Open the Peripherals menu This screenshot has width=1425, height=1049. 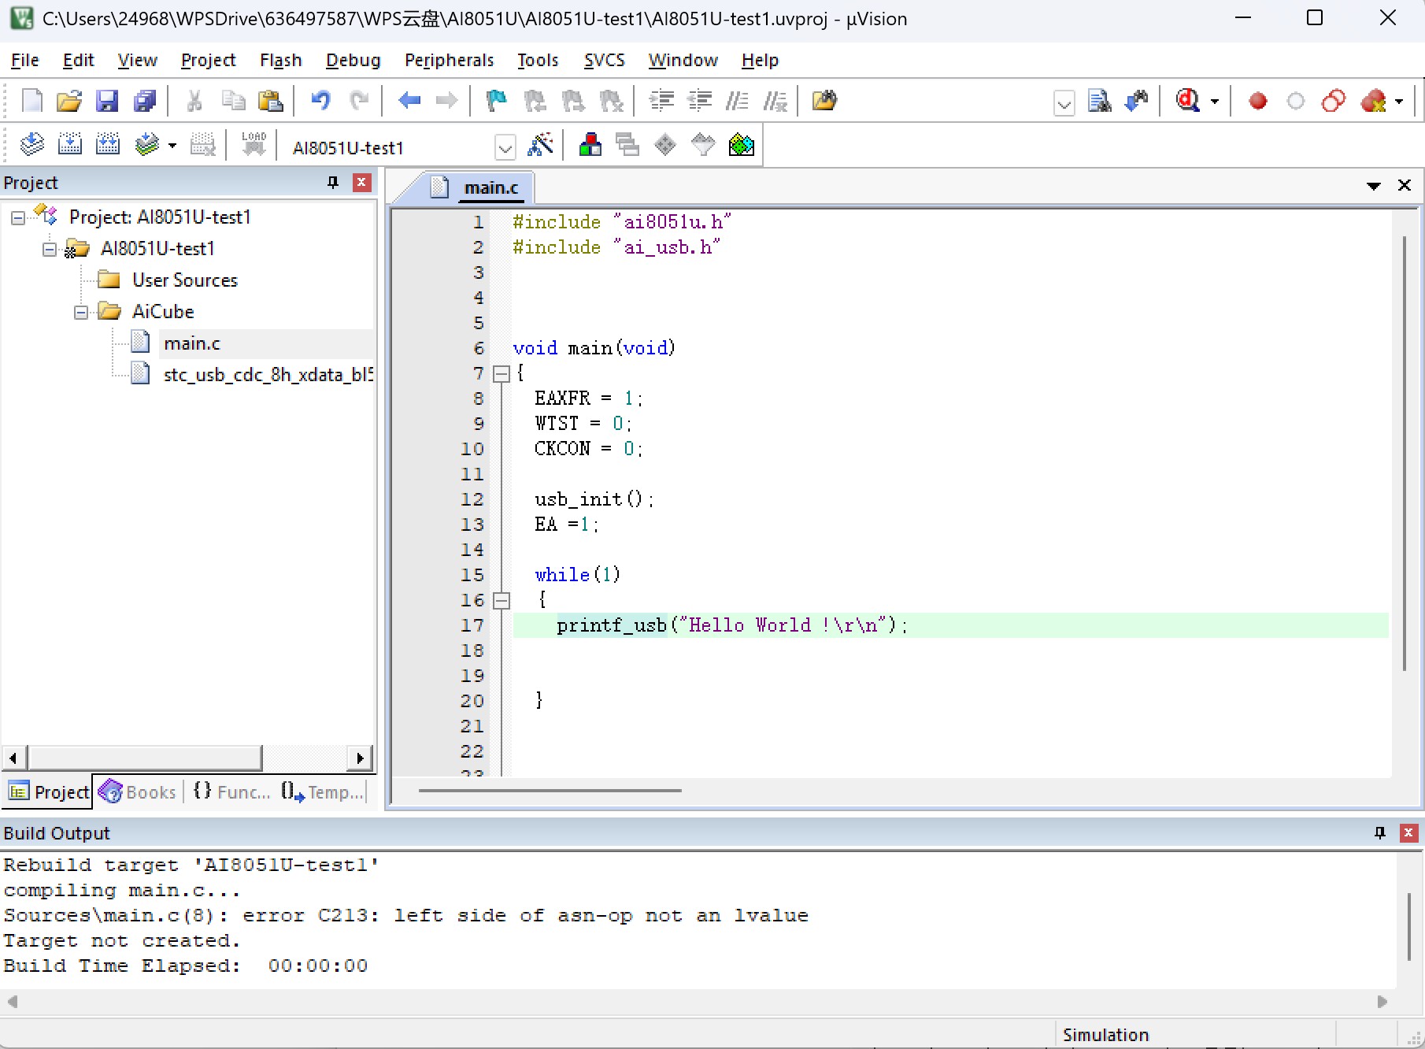[x=449, y=60]
